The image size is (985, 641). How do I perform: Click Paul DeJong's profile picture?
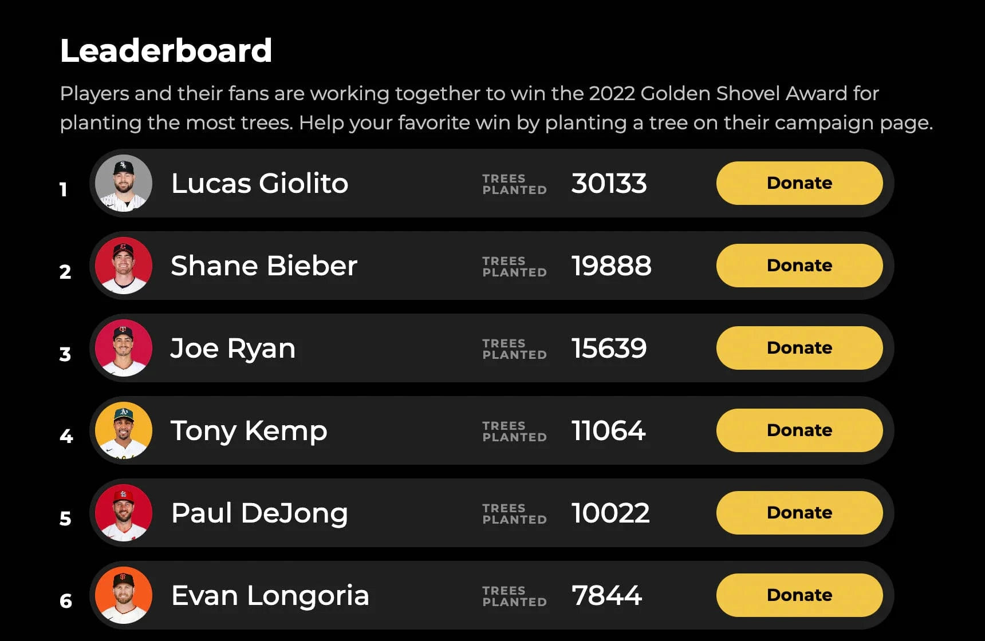click(124, 513)
